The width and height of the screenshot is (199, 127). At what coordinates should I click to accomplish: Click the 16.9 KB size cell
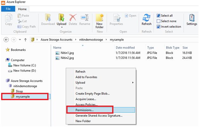(x=187, y=53)
